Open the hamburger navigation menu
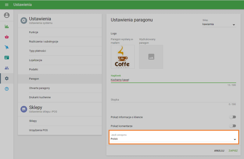244x159 pixels. [7, 5]
